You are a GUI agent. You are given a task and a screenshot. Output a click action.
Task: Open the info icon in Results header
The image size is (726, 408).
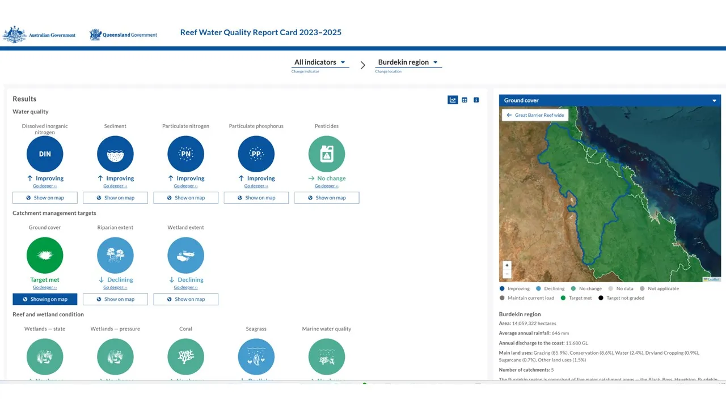476,100
